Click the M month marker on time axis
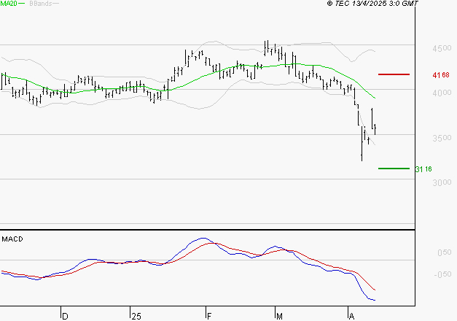 279,317
